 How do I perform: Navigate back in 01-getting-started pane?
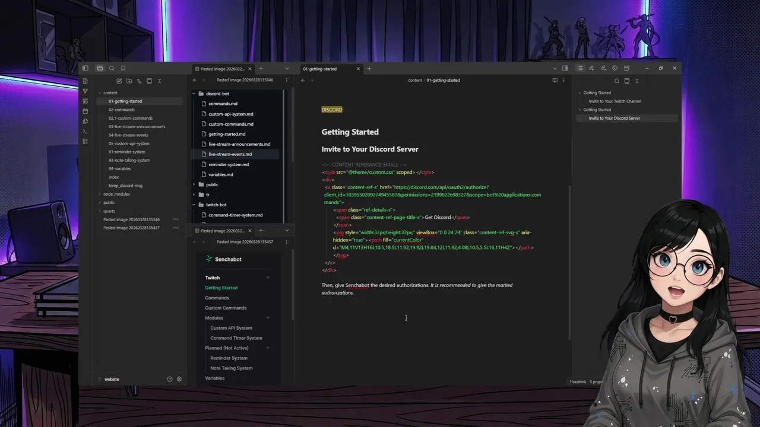tap(303, 80)
